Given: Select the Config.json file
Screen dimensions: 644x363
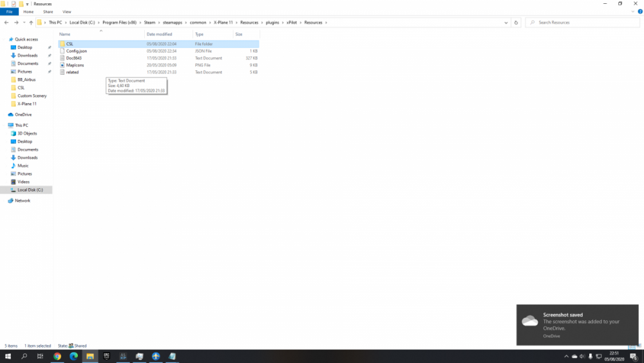Looking at the screenshot, I should pyautogui.click(x=76, y=51).
